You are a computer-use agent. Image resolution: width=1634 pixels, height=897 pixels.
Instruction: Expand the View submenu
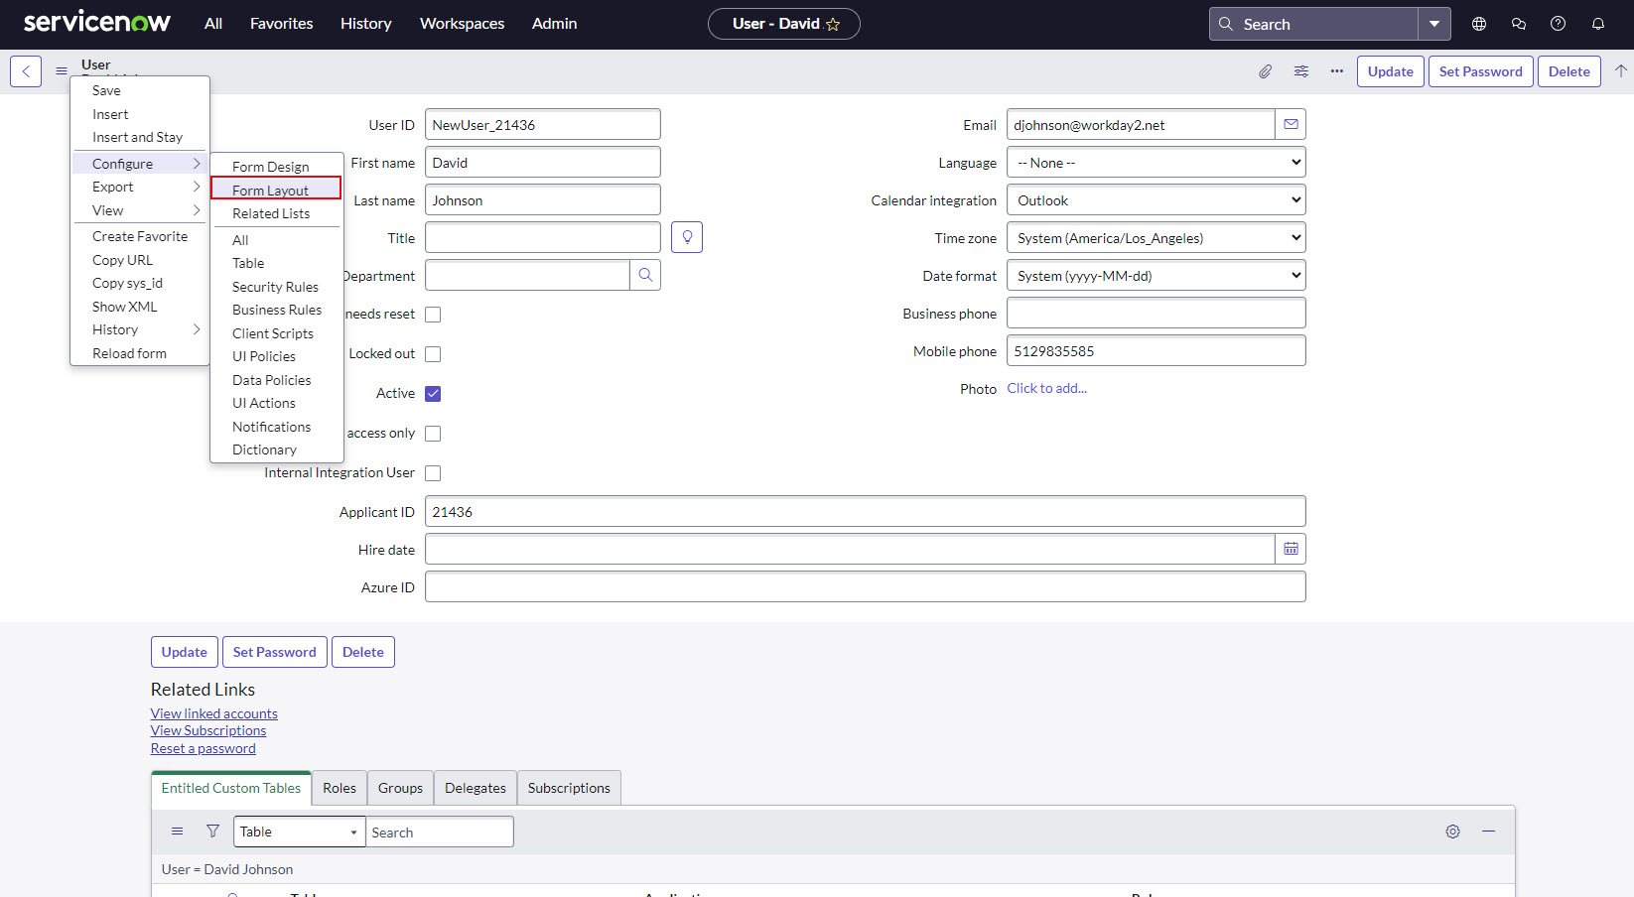click(140, 210)
